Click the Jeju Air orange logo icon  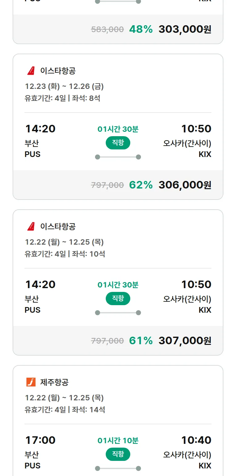31,382
